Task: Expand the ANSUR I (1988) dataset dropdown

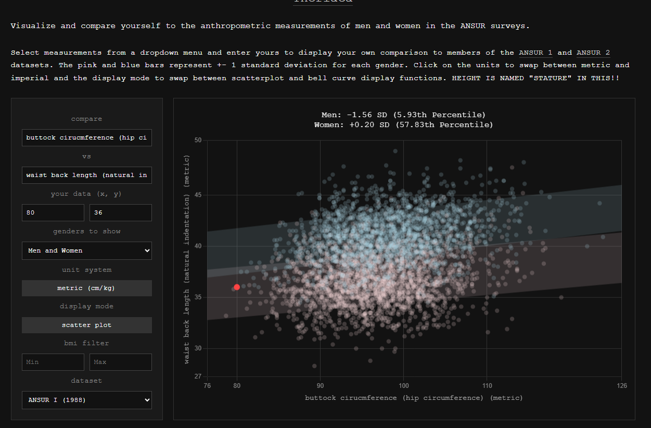Action: (87, 400)
